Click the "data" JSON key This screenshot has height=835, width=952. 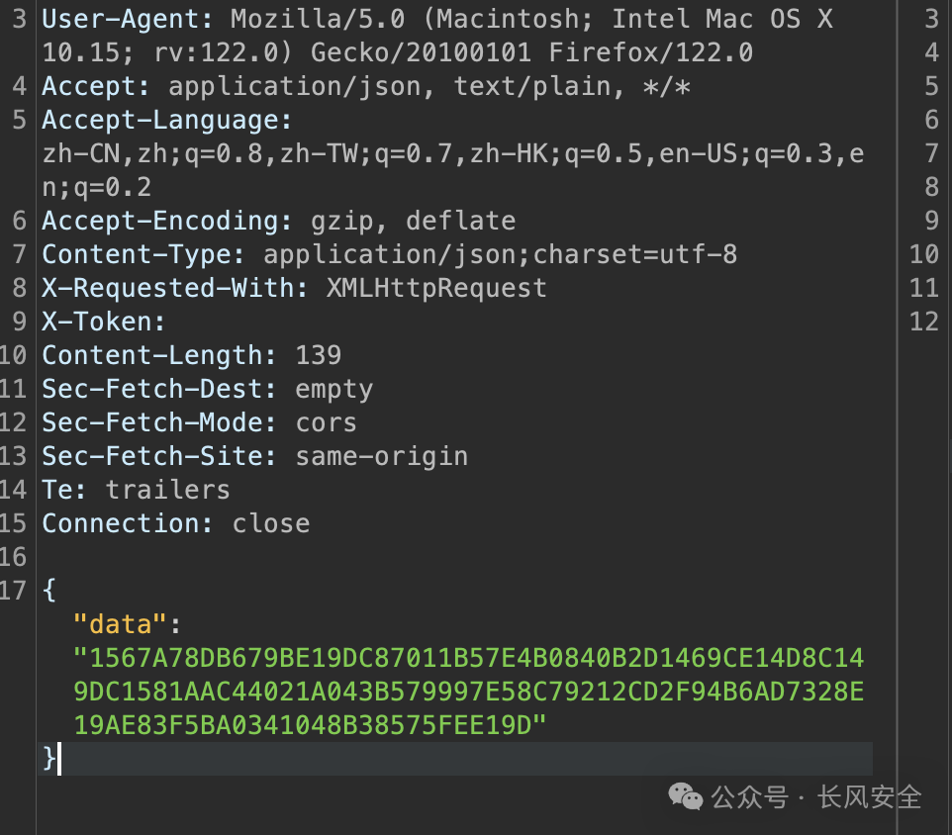(120, 624)
